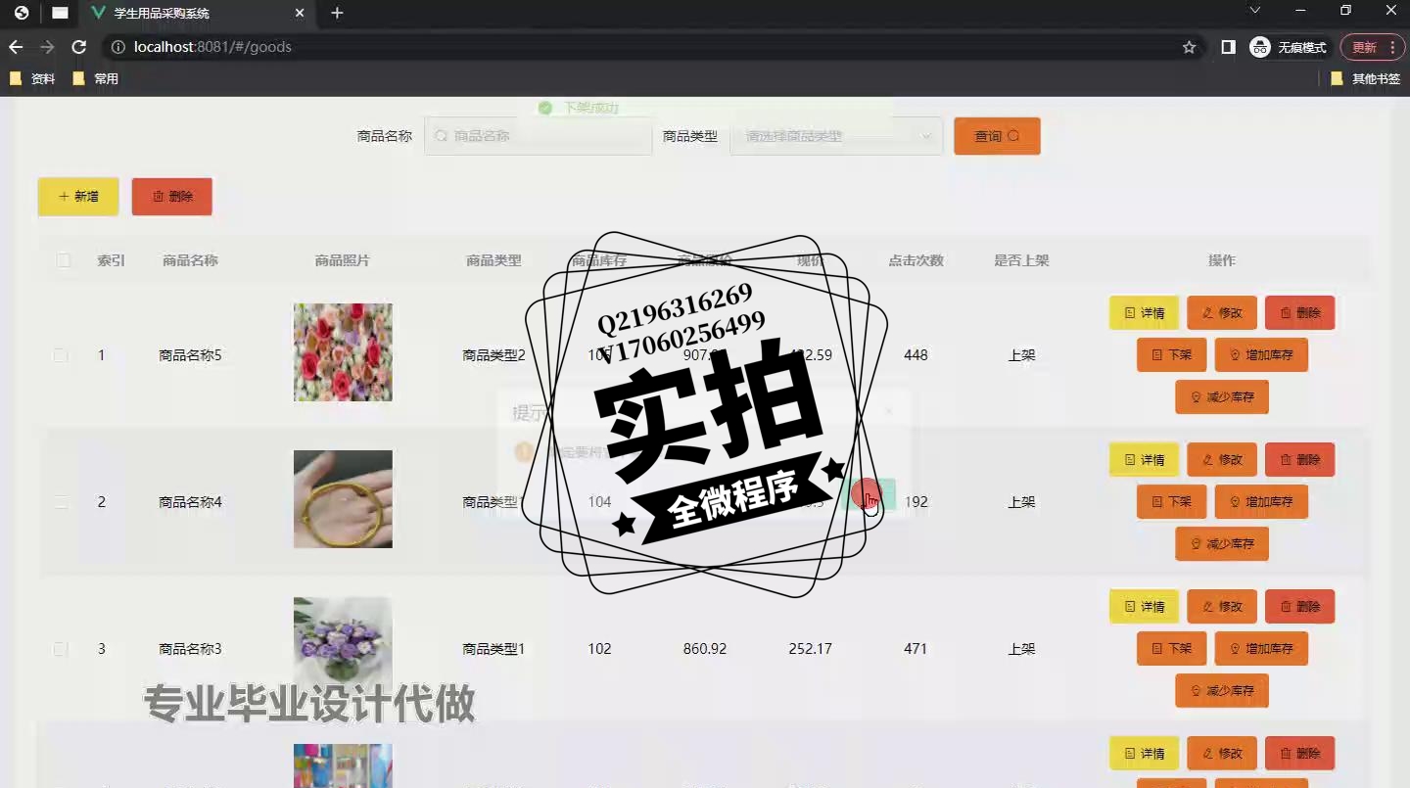This screenshot has width=1410, height=788.
Task: Click row 删除 for 商品名称5
Action: pos(1300,313)
